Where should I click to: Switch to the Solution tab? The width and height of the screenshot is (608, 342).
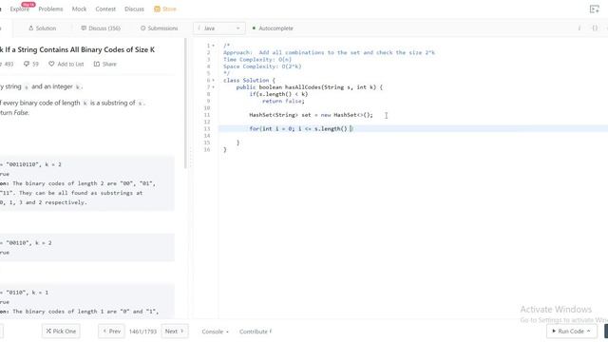point(42,28)
